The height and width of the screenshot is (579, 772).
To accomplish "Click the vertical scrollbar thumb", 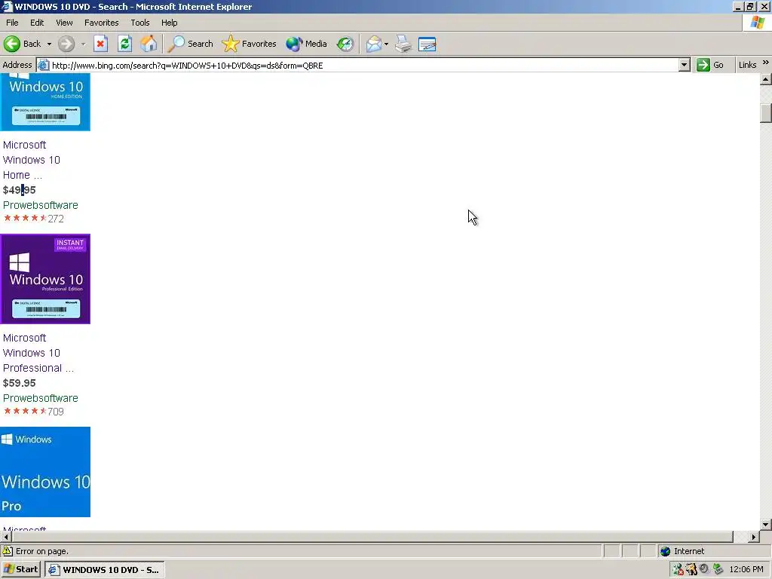I will 766,113.
